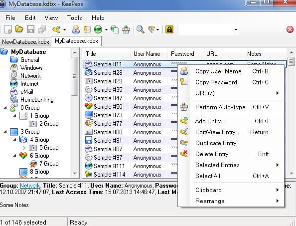Viewport: 296px width, 226px height.
Task: Collapse the 4 Group tree node
Action: coord(14,140)
